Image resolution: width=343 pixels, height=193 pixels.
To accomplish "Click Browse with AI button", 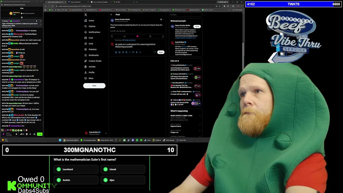I will click(x=223, y=2).
